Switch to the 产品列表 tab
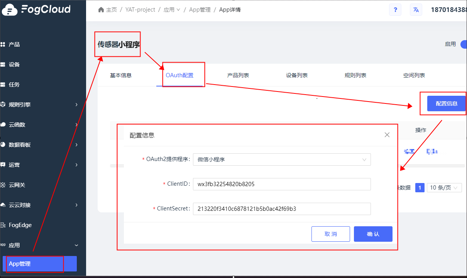The image size is (467, 278). (x=238, y=75)
